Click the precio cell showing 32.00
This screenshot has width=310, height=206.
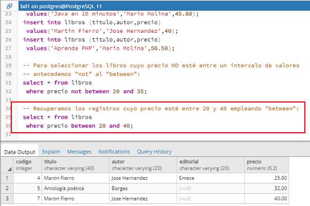[266, 188]
